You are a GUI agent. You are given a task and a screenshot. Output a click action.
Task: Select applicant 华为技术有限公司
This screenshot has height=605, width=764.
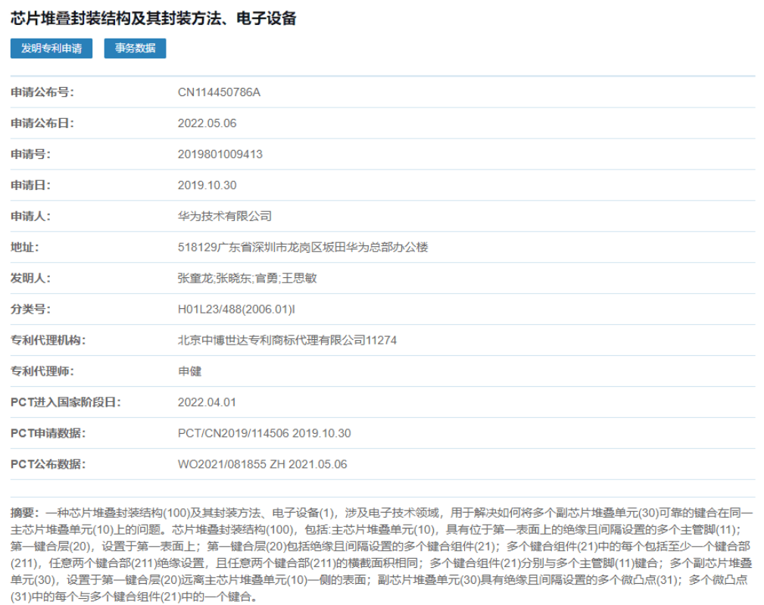click(225, 217)
